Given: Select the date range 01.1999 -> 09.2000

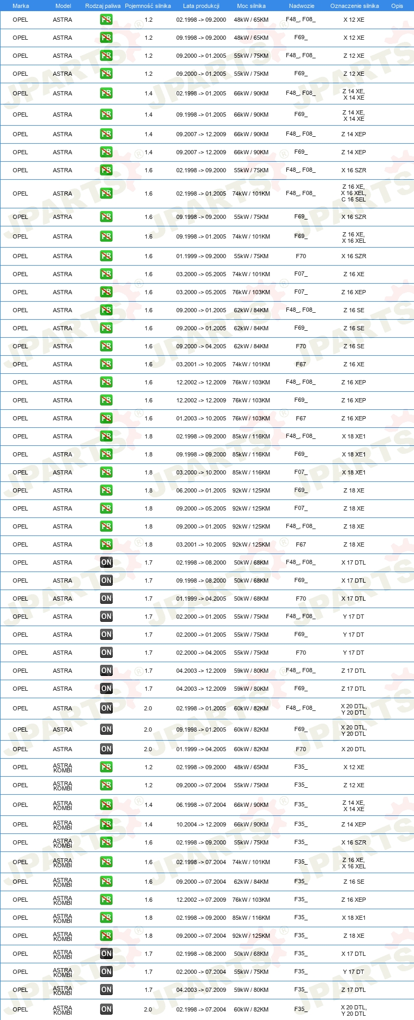Looking at the screenshot, I should point(201,256).
